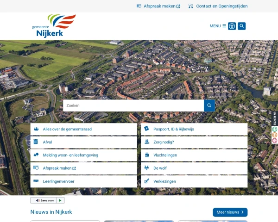
Task: Select the pink unhappy feedback smiley
Action: (x=275, y=141)
